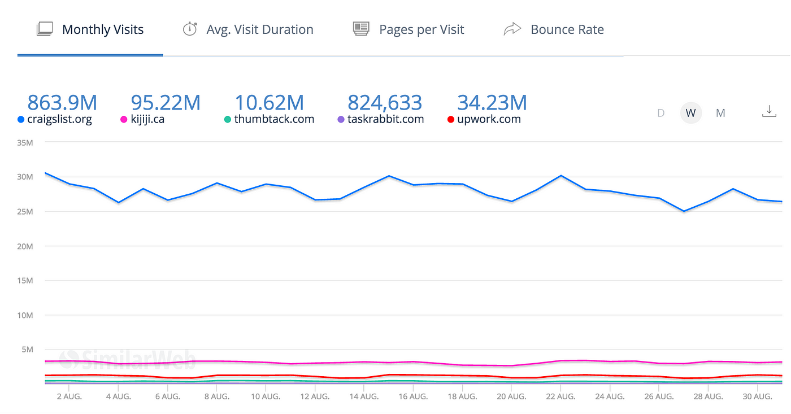Click the thumbtack.com legend label
791x414 pixels.
(274, 119)
